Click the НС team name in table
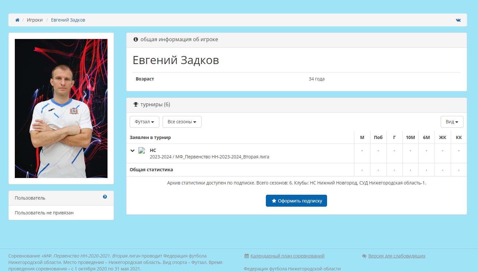478x272 pixels. [153, 150]
